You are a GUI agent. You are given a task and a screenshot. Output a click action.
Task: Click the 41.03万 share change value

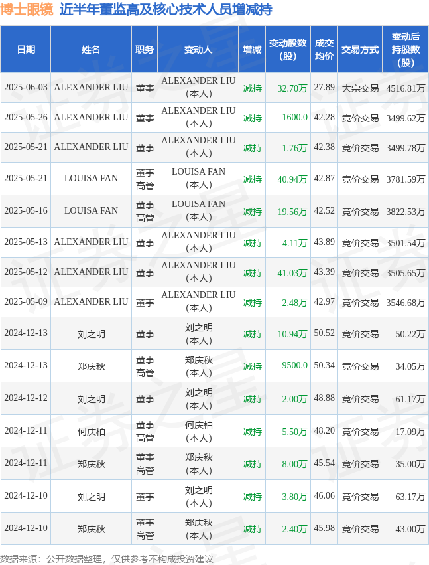[x=292, y=273]
